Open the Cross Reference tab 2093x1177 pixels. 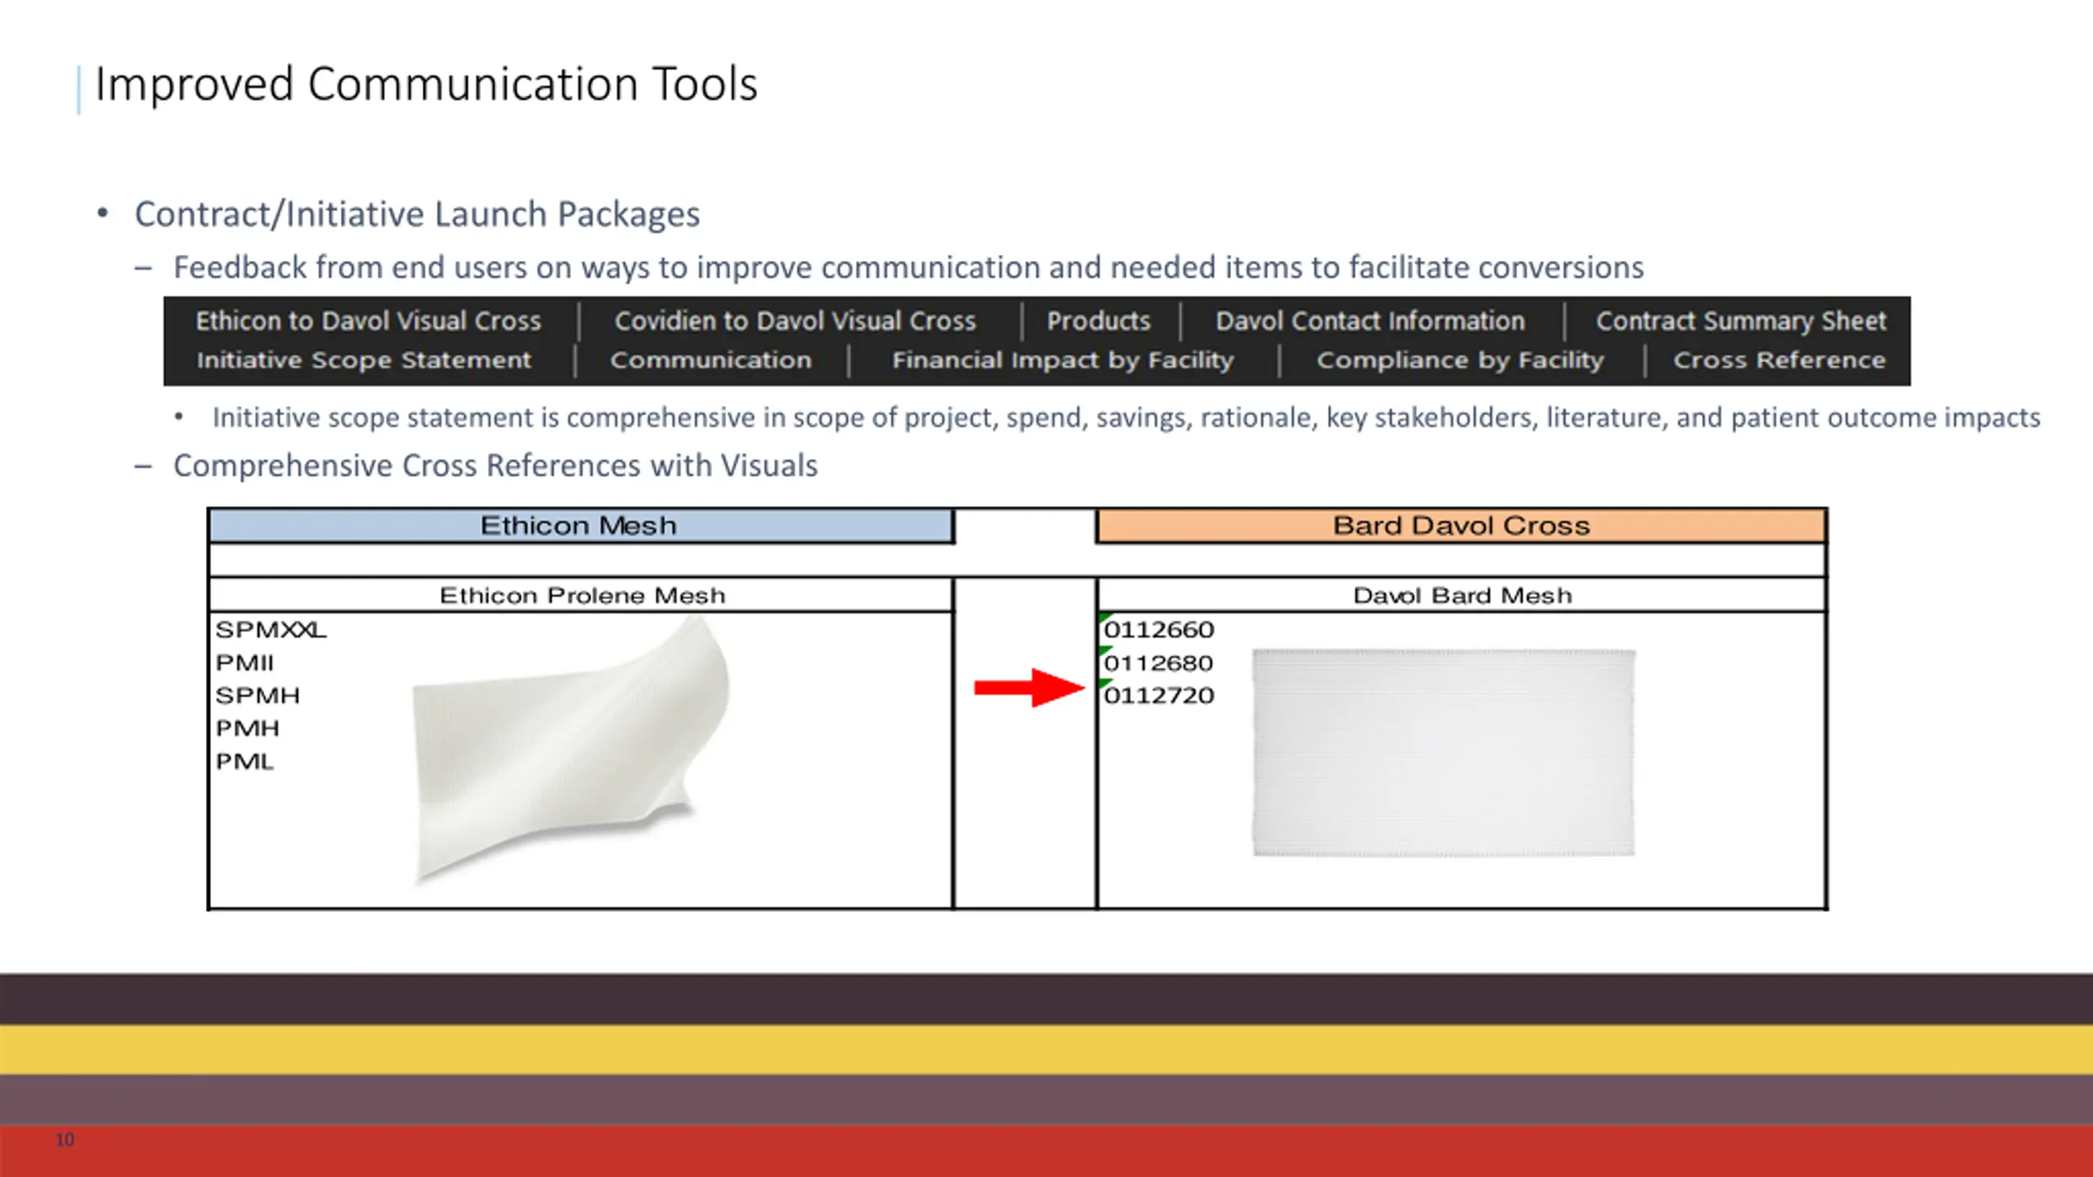pos(1779,360)
